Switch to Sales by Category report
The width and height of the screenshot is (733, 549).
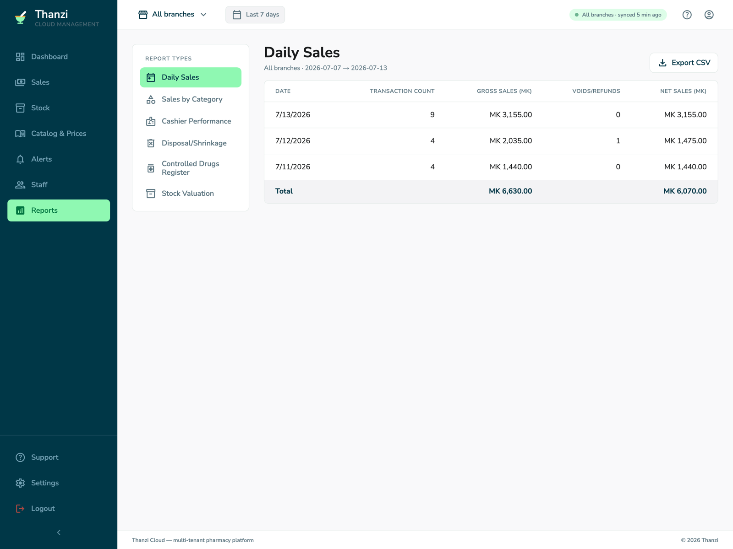(x=191, y=99)
